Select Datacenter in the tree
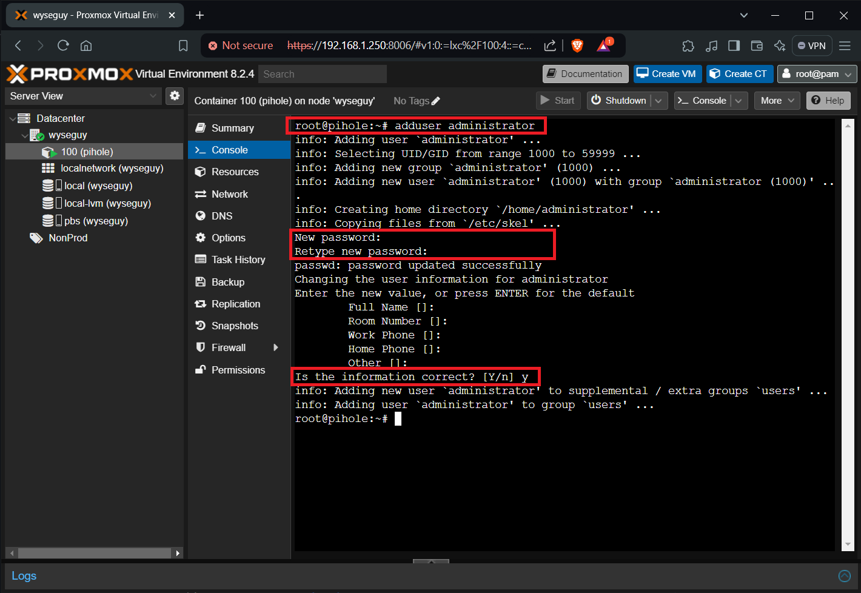861x593 pixels. pyautogui.click(x=60, y=118)
